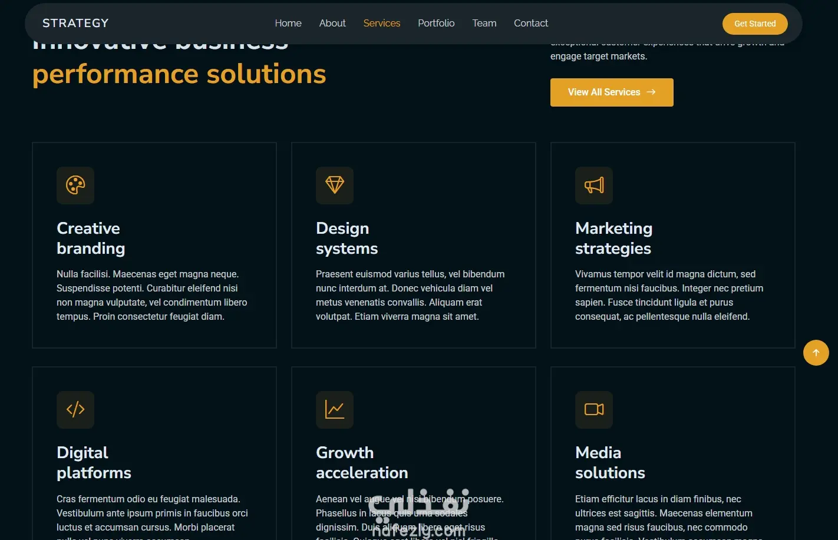This screenshot has height=540, width=838.
Task: Go to the About page link
Action: (332, 23)
